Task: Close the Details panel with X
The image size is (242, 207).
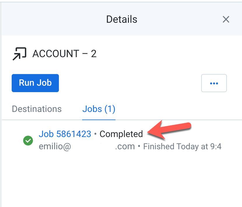Action: [226, 20]
